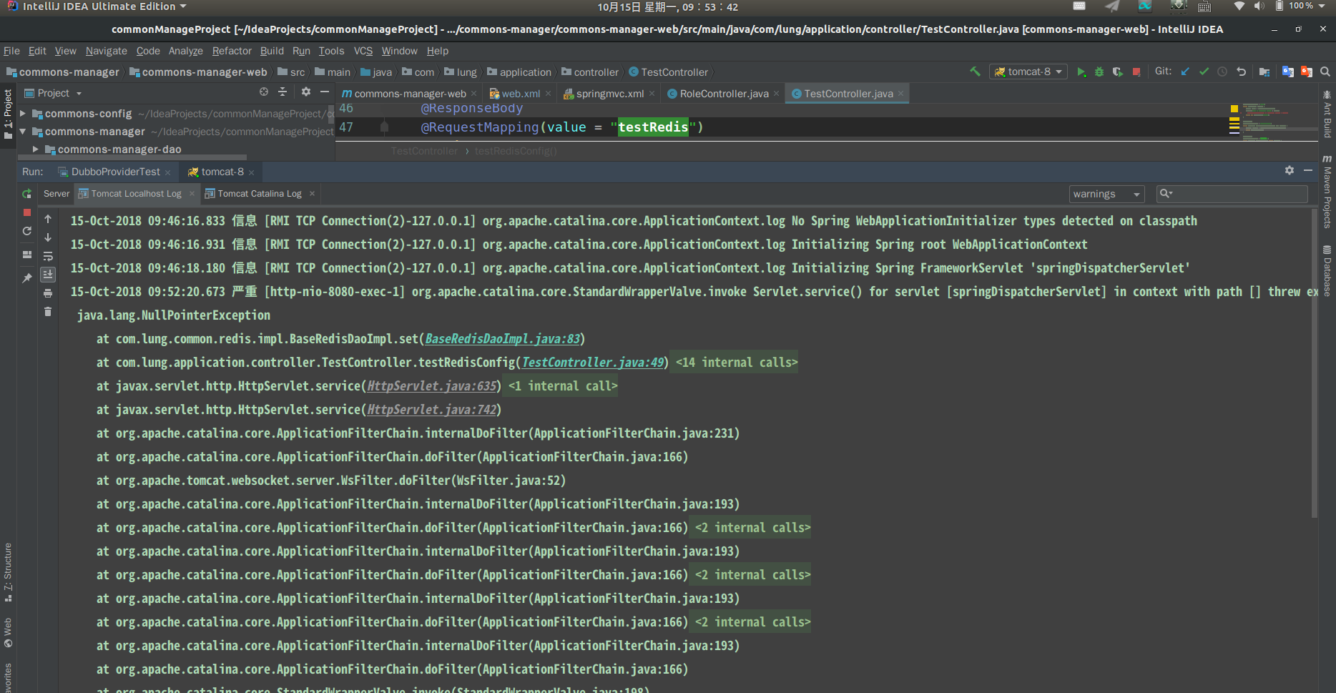Viewport: 1336px width, 693px height.
Task: Click the log output vertical scrollbar
Action: [x=1315, y=363]
